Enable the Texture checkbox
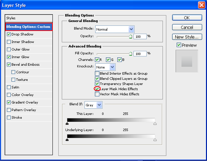The height and width of the screenshot is (161, 207). coord(13,80)
